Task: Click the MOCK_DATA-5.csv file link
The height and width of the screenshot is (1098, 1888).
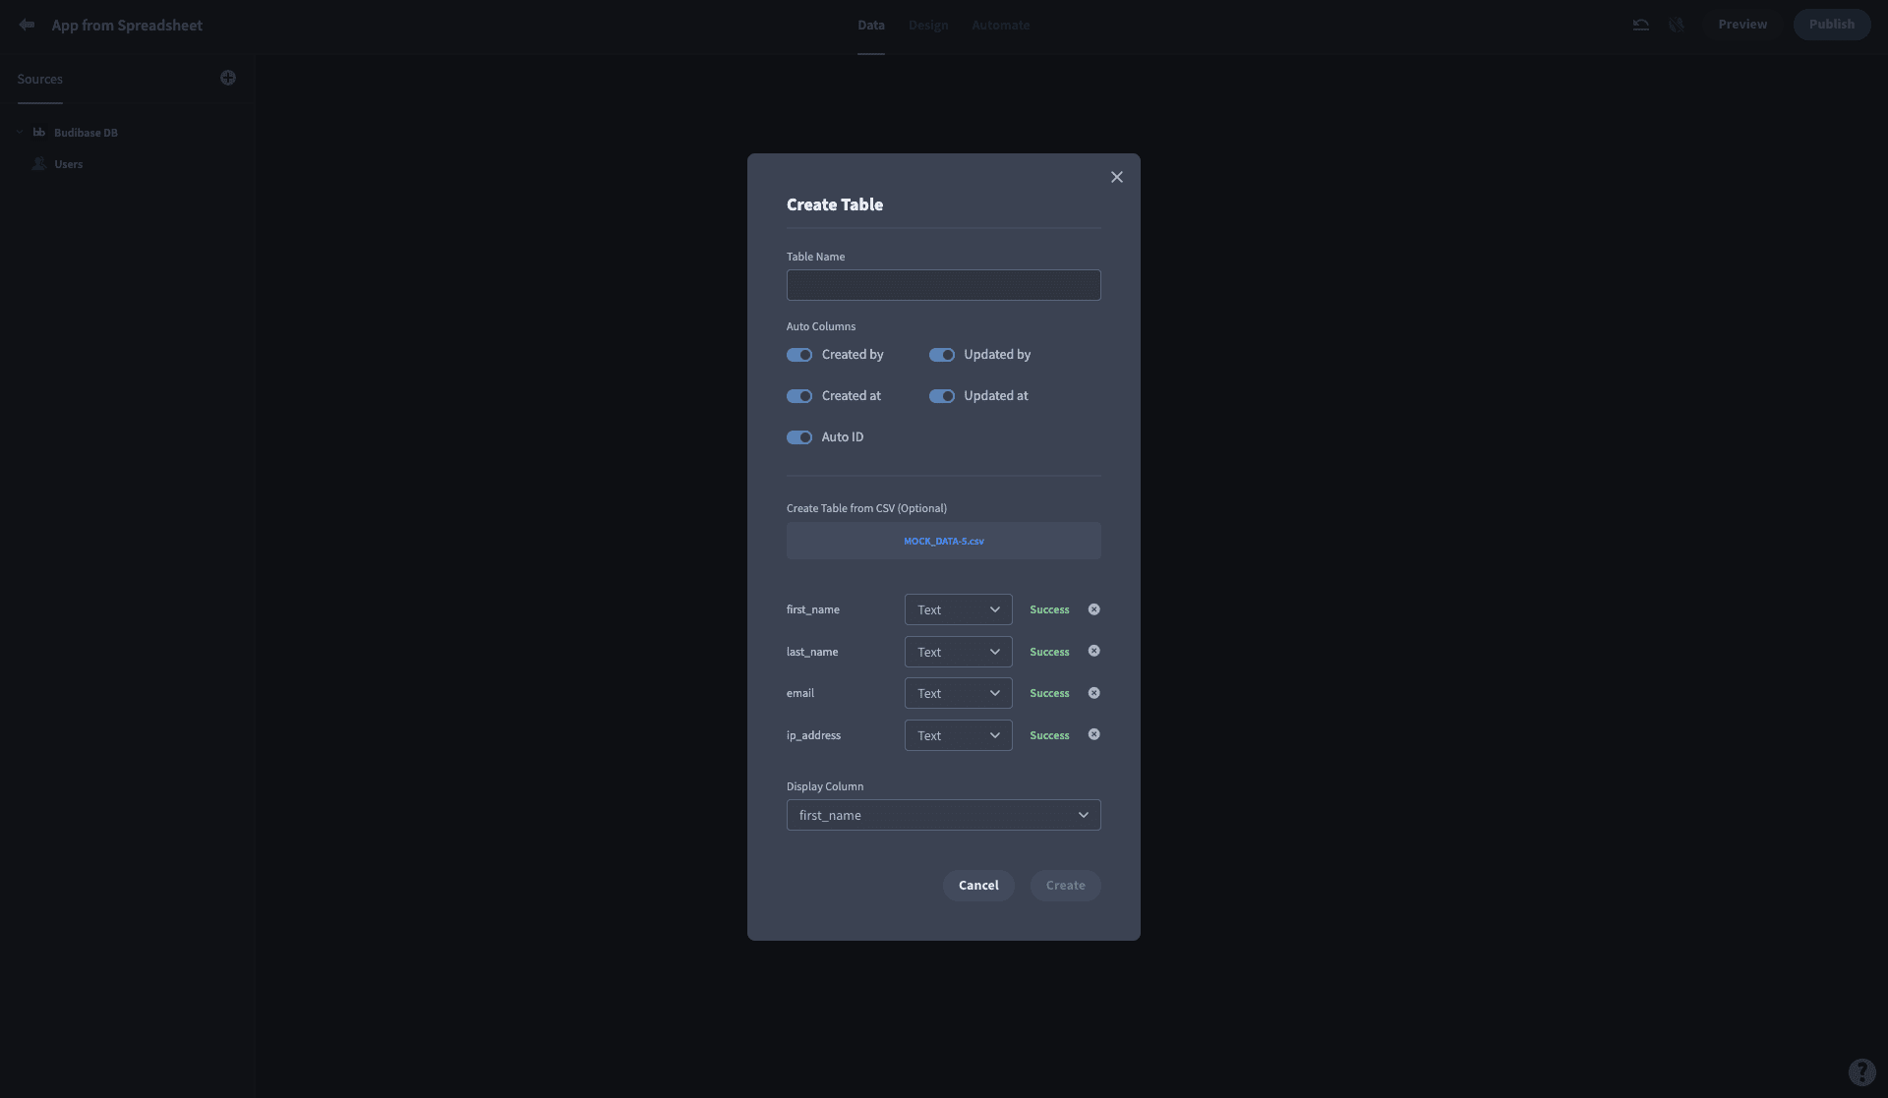Action: pyautogui.click(x=943, y=541)
